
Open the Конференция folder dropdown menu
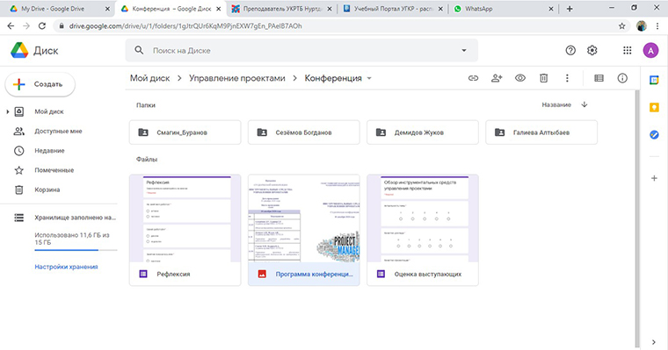369,78
